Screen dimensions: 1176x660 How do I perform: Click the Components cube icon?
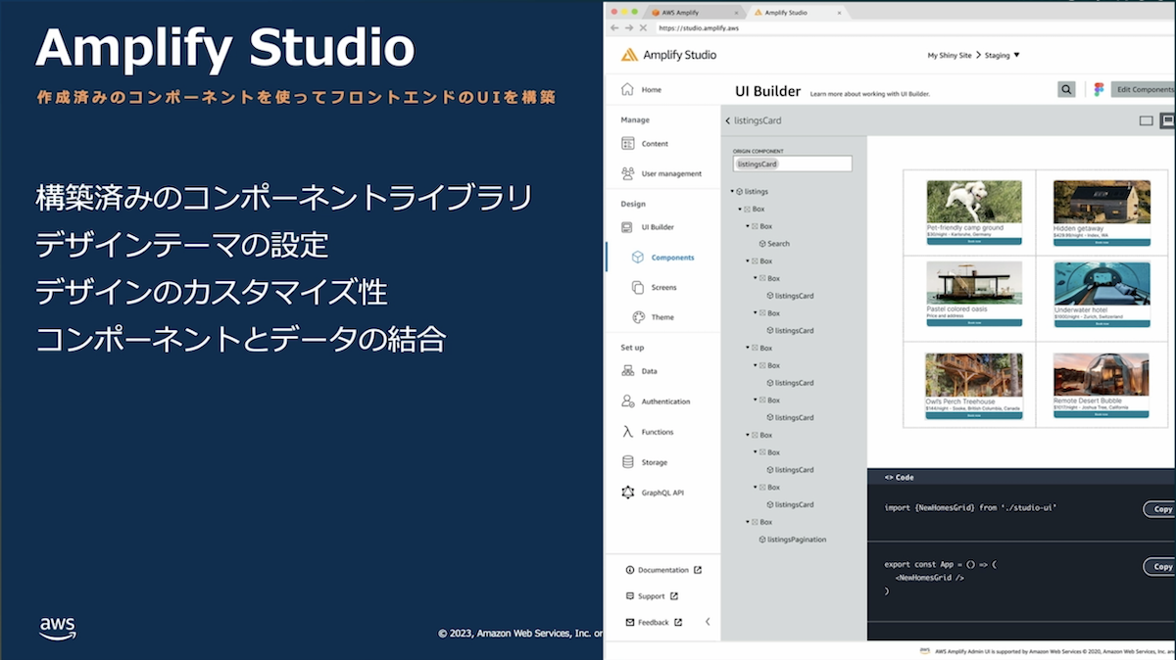(638, 258)
